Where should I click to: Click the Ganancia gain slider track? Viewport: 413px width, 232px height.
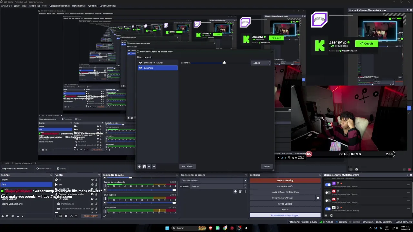pos(220,63)
